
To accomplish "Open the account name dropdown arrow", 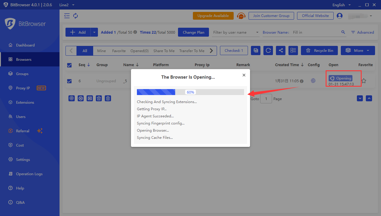I will click(x=371, y=16).
